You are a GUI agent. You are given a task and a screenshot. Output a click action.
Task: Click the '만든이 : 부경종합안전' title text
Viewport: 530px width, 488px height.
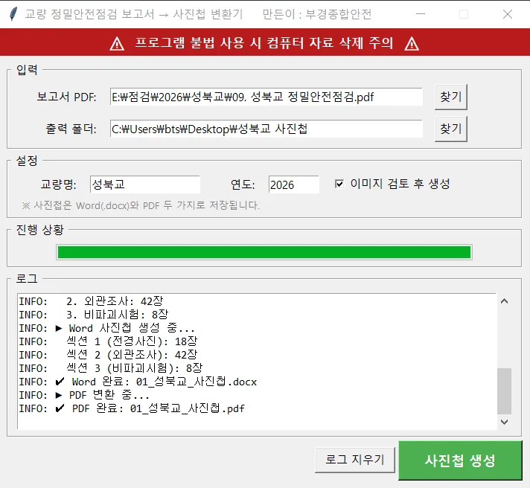317,14
